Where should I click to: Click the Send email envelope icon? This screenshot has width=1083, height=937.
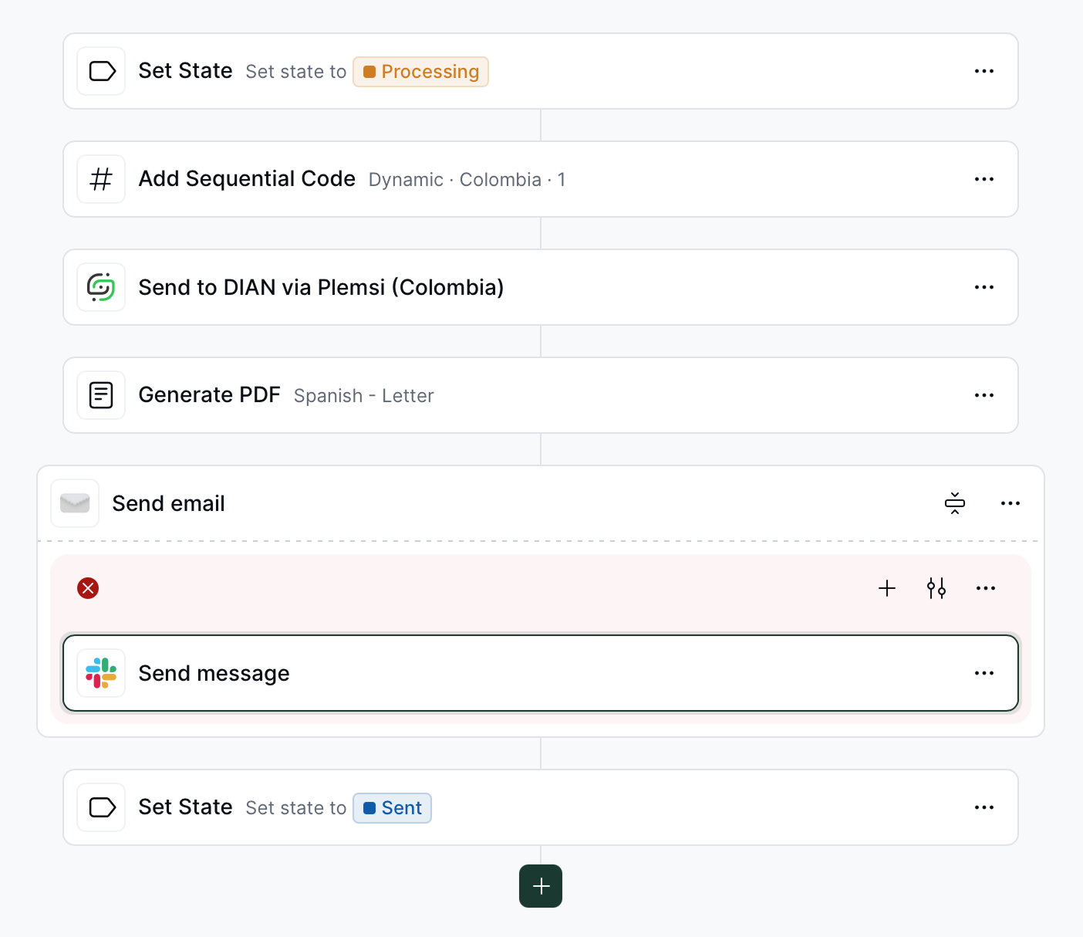76,503
